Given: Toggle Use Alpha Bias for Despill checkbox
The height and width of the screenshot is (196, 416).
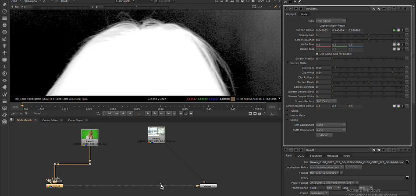Looking at the screenshot, I should pos(317,54).
